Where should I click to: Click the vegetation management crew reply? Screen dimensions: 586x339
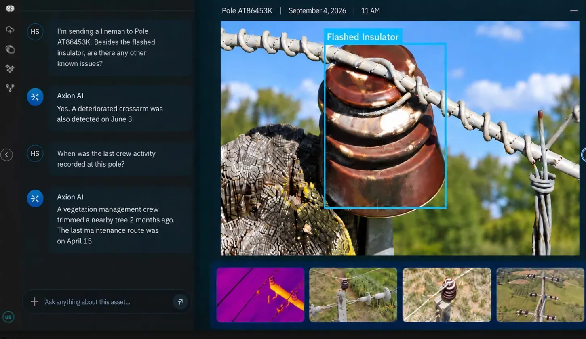pos(120,219)
